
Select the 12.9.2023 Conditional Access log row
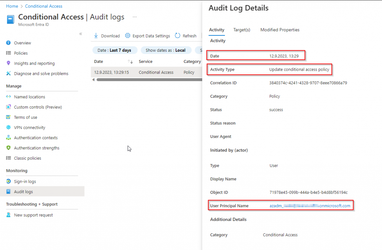145,72
